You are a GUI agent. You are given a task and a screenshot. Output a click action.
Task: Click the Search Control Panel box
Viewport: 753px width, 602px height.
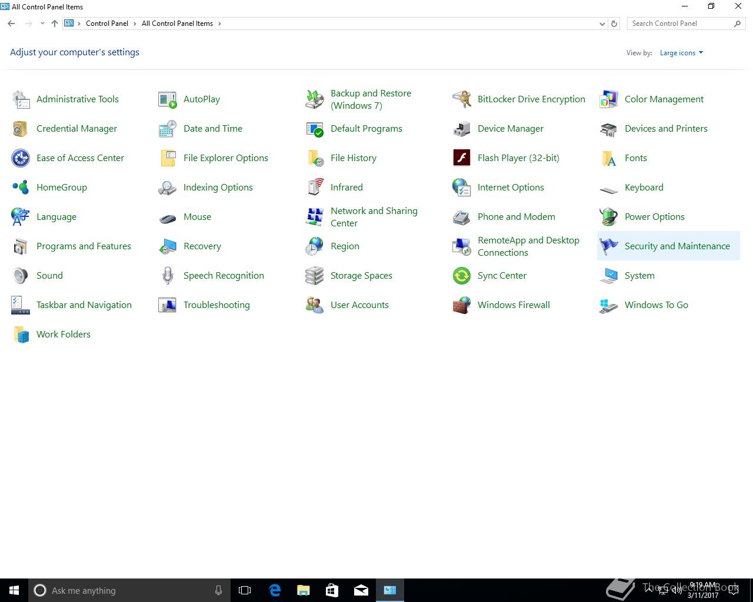pos(681,24)
